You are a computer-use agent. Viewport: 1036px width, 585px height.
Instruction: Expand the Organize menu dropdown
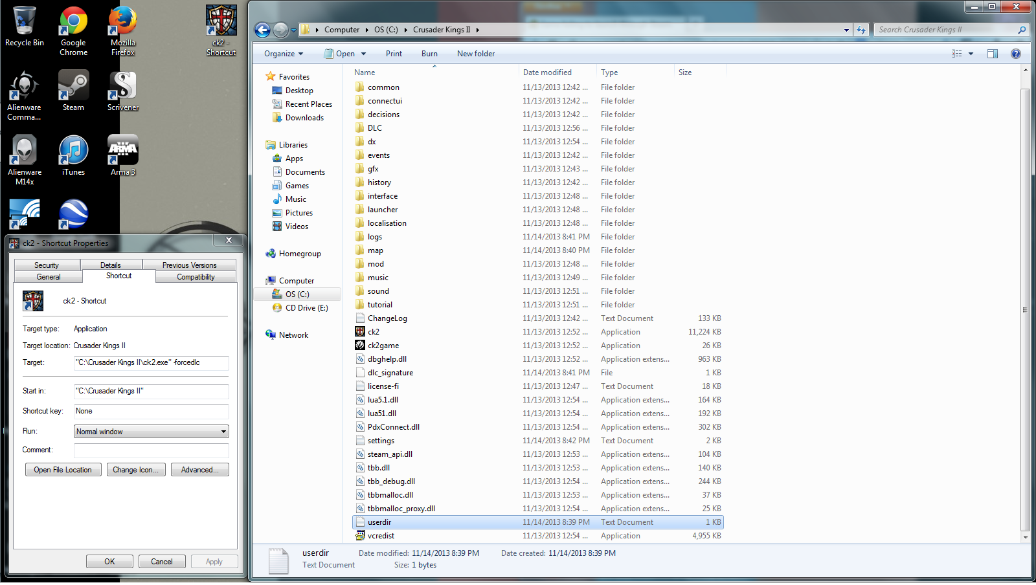click(x=284, y=54)
